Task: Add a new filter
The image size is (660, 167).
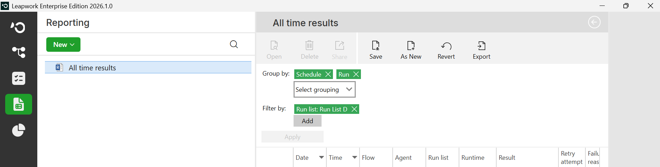Action: [x=307, y=121]
